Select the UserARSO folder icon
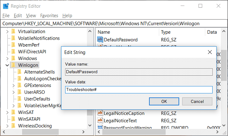228x136 pixels. coord(20,92)
